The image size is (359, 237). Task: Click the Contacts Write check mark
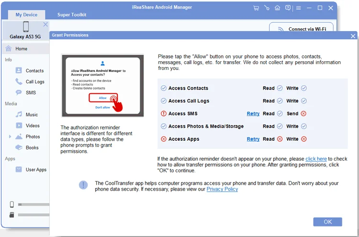tap(304, 88)
